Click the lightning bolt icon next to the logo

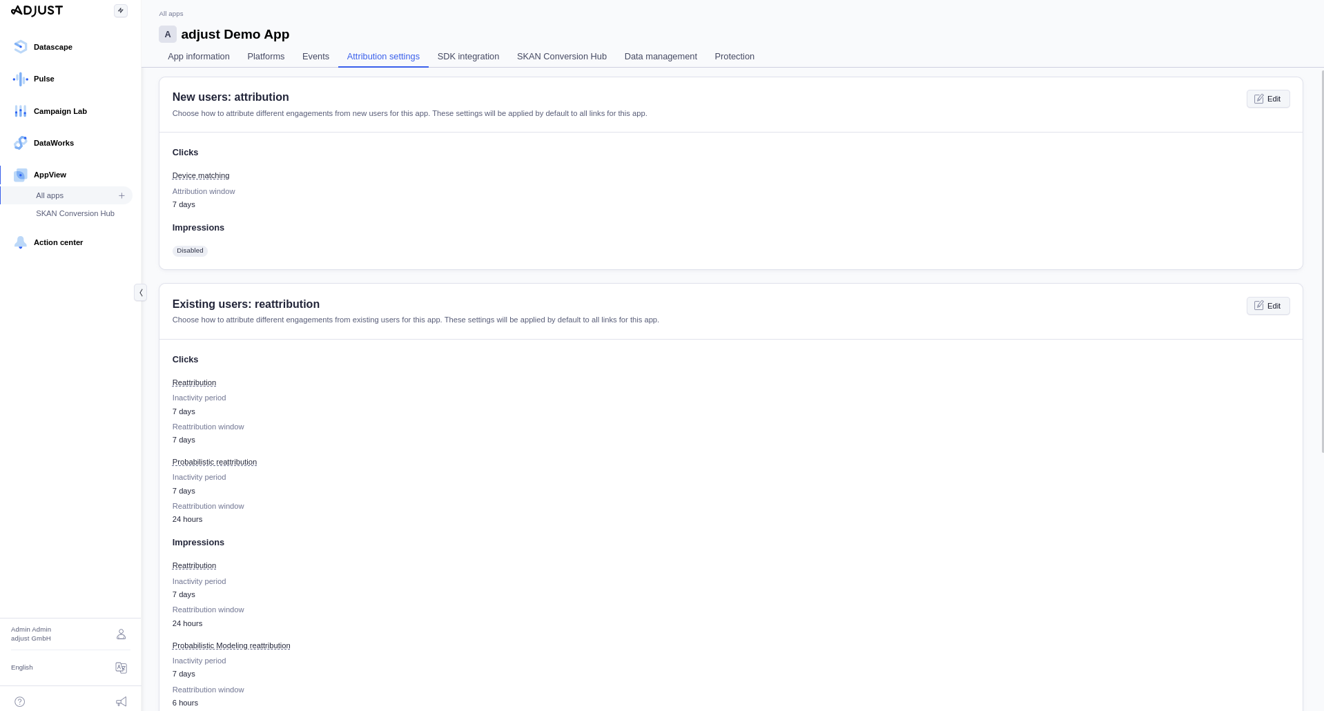coord(121,10)
